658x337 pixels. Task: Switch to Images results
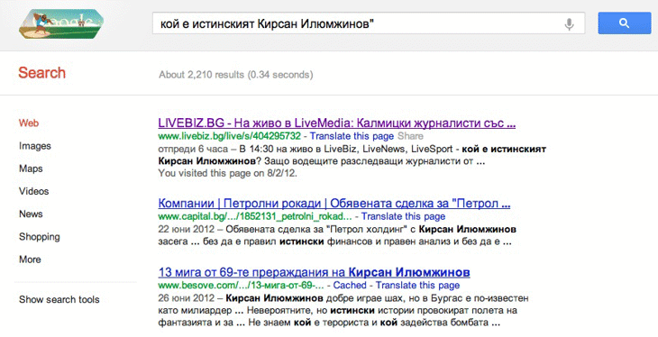[x=35, y=146]
